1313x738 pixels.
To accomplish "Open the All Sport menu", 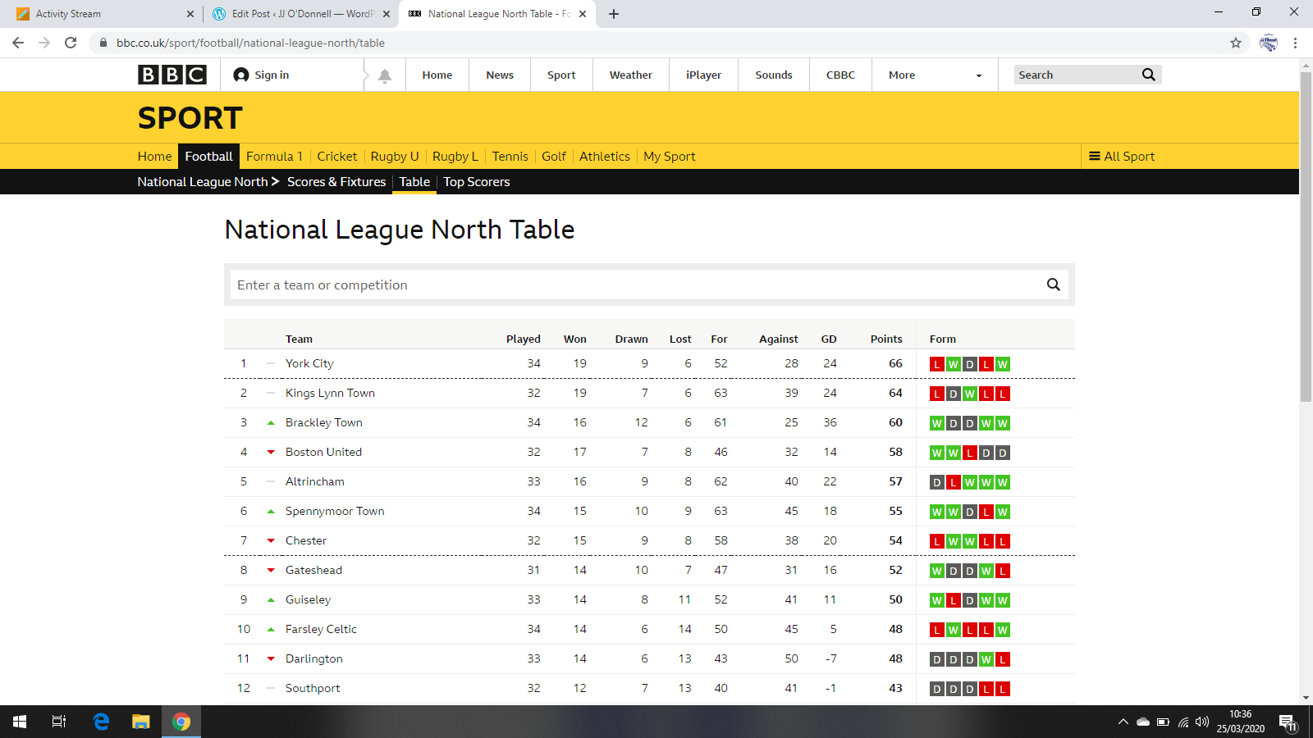I will [1121, 157].
